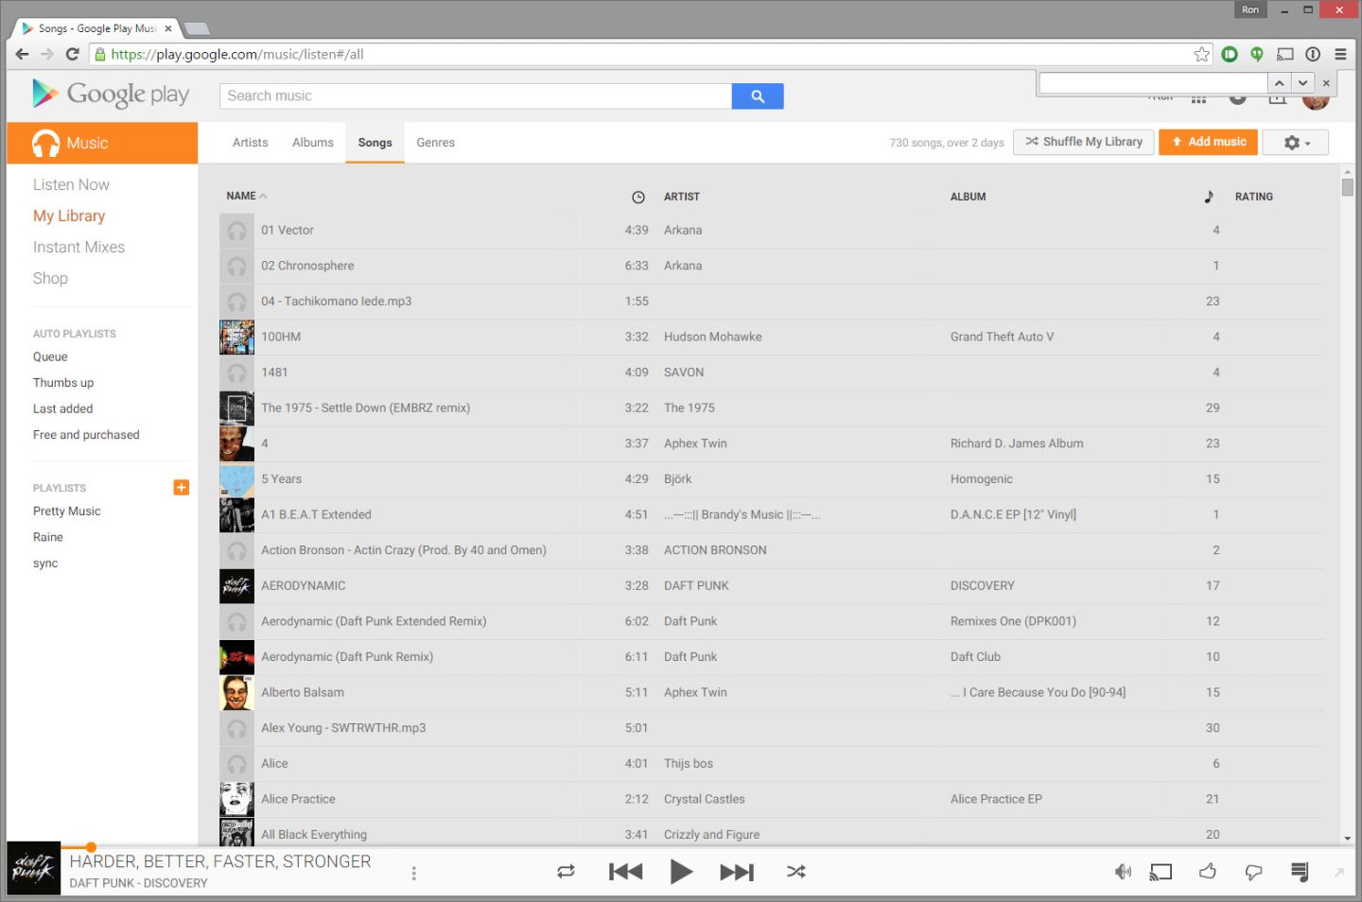Click Shuffle My Library button
Image resolution: width=1362 pixels, height=902 pixels.
click(x=1084, y=142)
